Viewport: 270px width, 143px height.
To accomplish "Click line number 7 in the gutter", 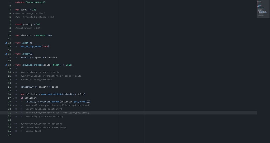I will [x=10, y=24].
